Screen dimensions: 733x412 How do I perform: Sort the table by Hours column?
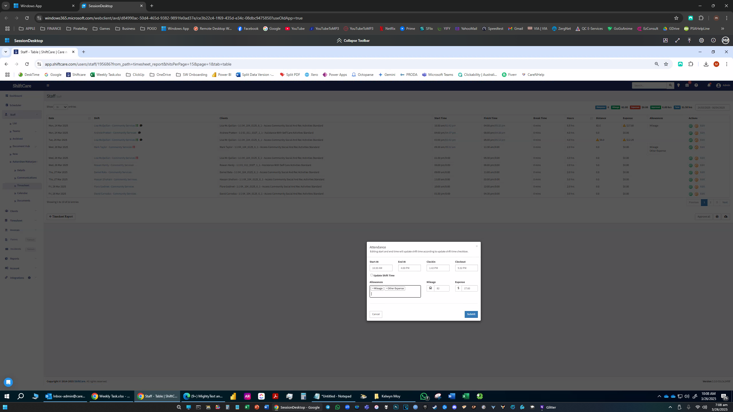[x=579, y=118]
